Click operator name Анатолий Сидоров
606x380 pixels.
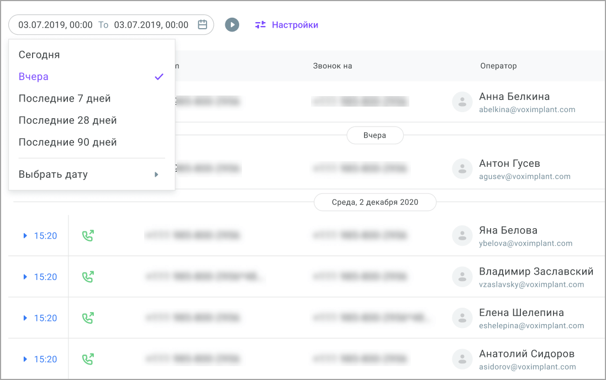[x=527, y=353]
